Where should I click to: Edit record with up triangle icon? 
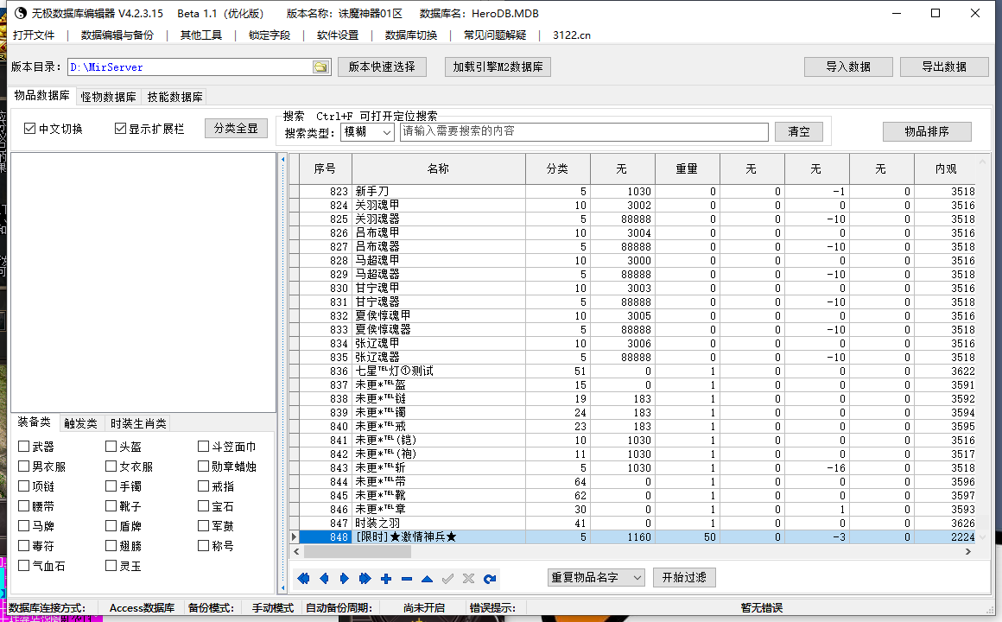pos(427,579)
